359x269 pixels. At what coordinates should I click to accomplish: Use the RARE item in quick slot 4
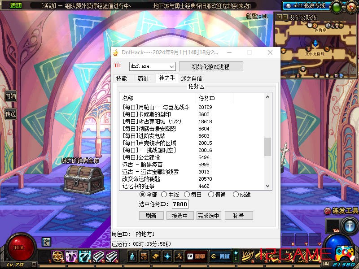[x=85, y=256]
